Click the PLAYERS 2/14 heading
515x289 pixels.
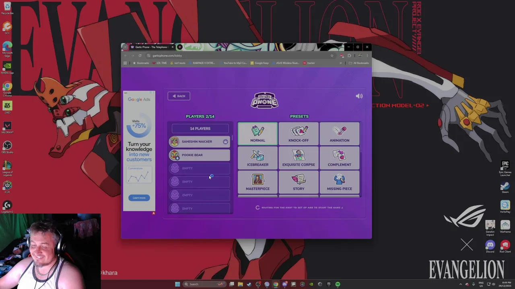click(x=200, y=116)
